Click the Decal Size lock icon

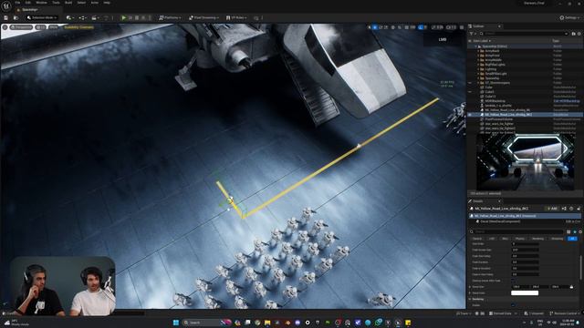(572, 287)
